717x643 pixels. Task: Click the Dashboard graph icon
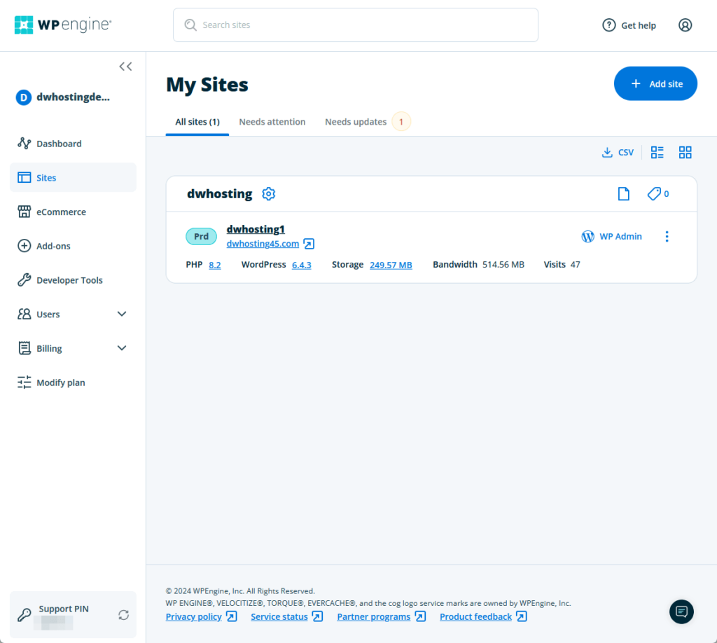click(25, 144)
